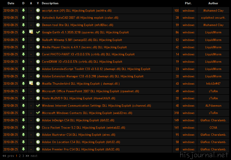Screen dimensions: 231x160
Task: Open Autodesk AutoCAD 2007 dll Hijacking exploit link
Action: pos(80,18)
